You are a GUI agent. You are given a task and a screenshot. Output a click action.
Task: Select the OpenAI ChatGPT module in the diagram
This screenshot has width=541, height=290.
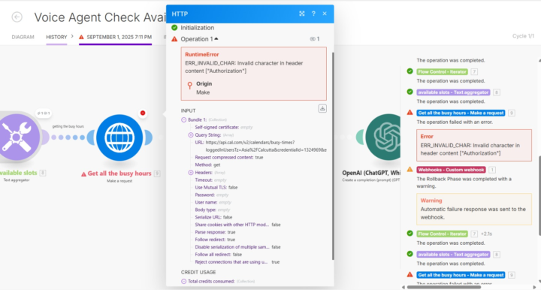(383, 137)
